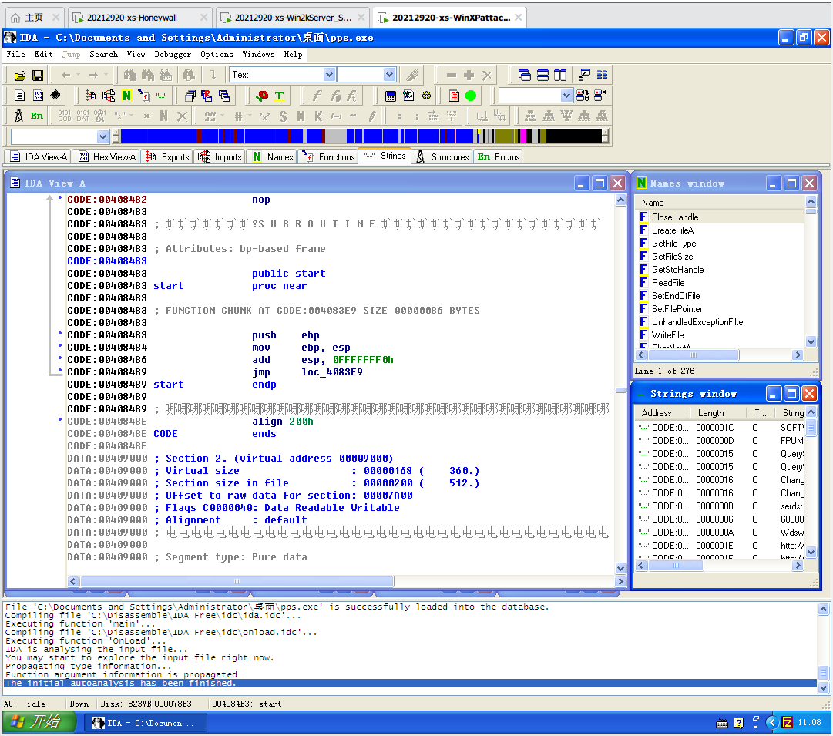Screen dimensions: 833x736
Task: Switch to the Structures tab
Action: coord(442,156)
